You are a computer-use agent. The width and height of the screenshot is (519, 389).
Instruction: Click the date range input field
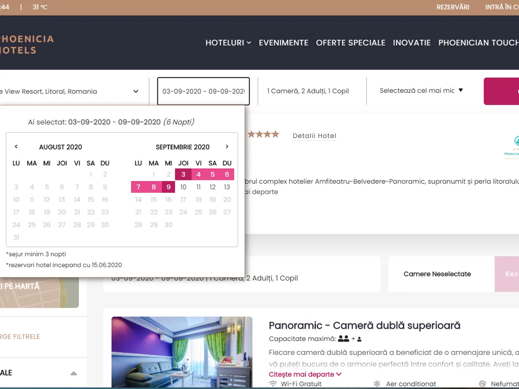[x=203, y=91]
